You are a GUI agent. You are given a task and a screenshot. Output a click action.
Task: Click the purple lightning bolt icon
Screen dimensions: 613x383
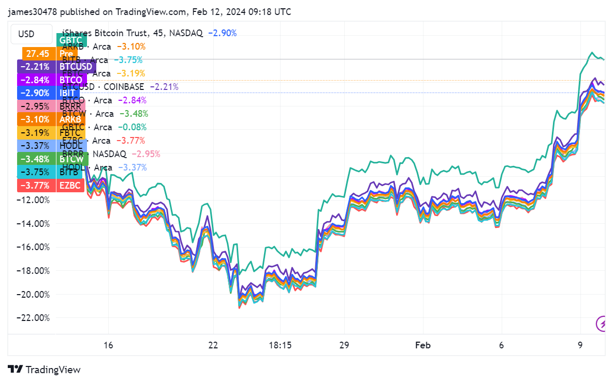click(602, 324)
